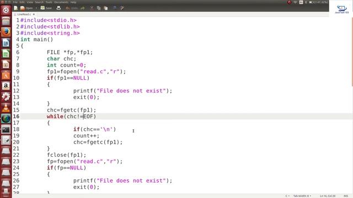Open LibreOffice Impress from launcher
Image resolution: width=353 pixels, height=198 pixels.
pyautogui.click(x=6, y=64)
